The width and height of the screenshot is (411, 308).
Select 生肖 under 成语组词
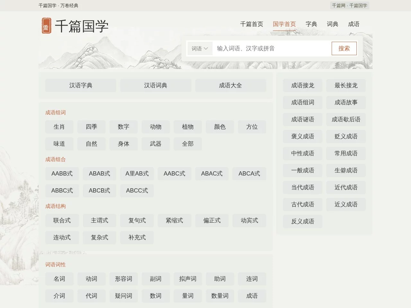coord(59,127)
